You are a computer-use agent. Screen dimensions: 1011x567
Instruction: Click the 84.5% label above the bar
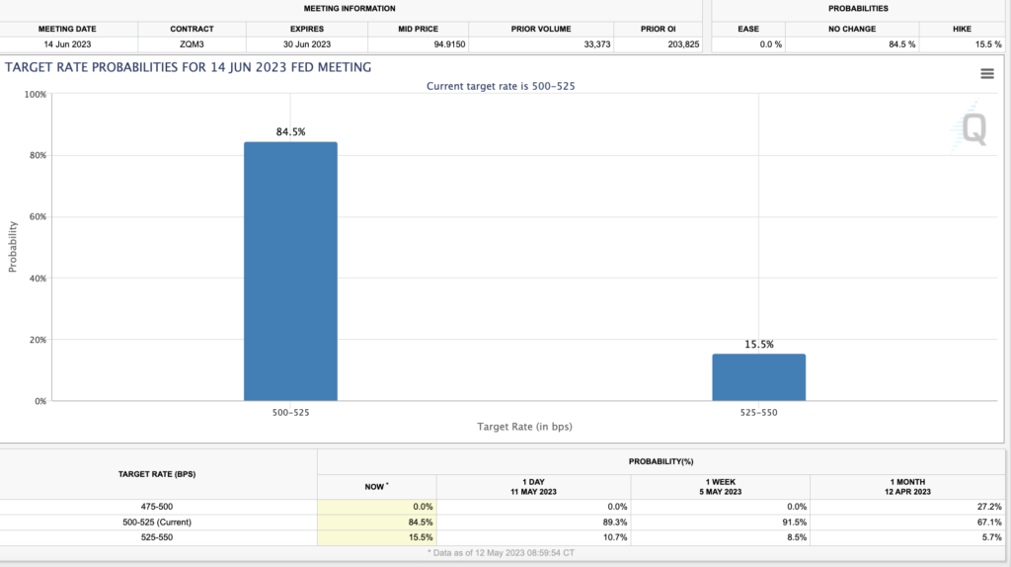[x=291, y=131]
